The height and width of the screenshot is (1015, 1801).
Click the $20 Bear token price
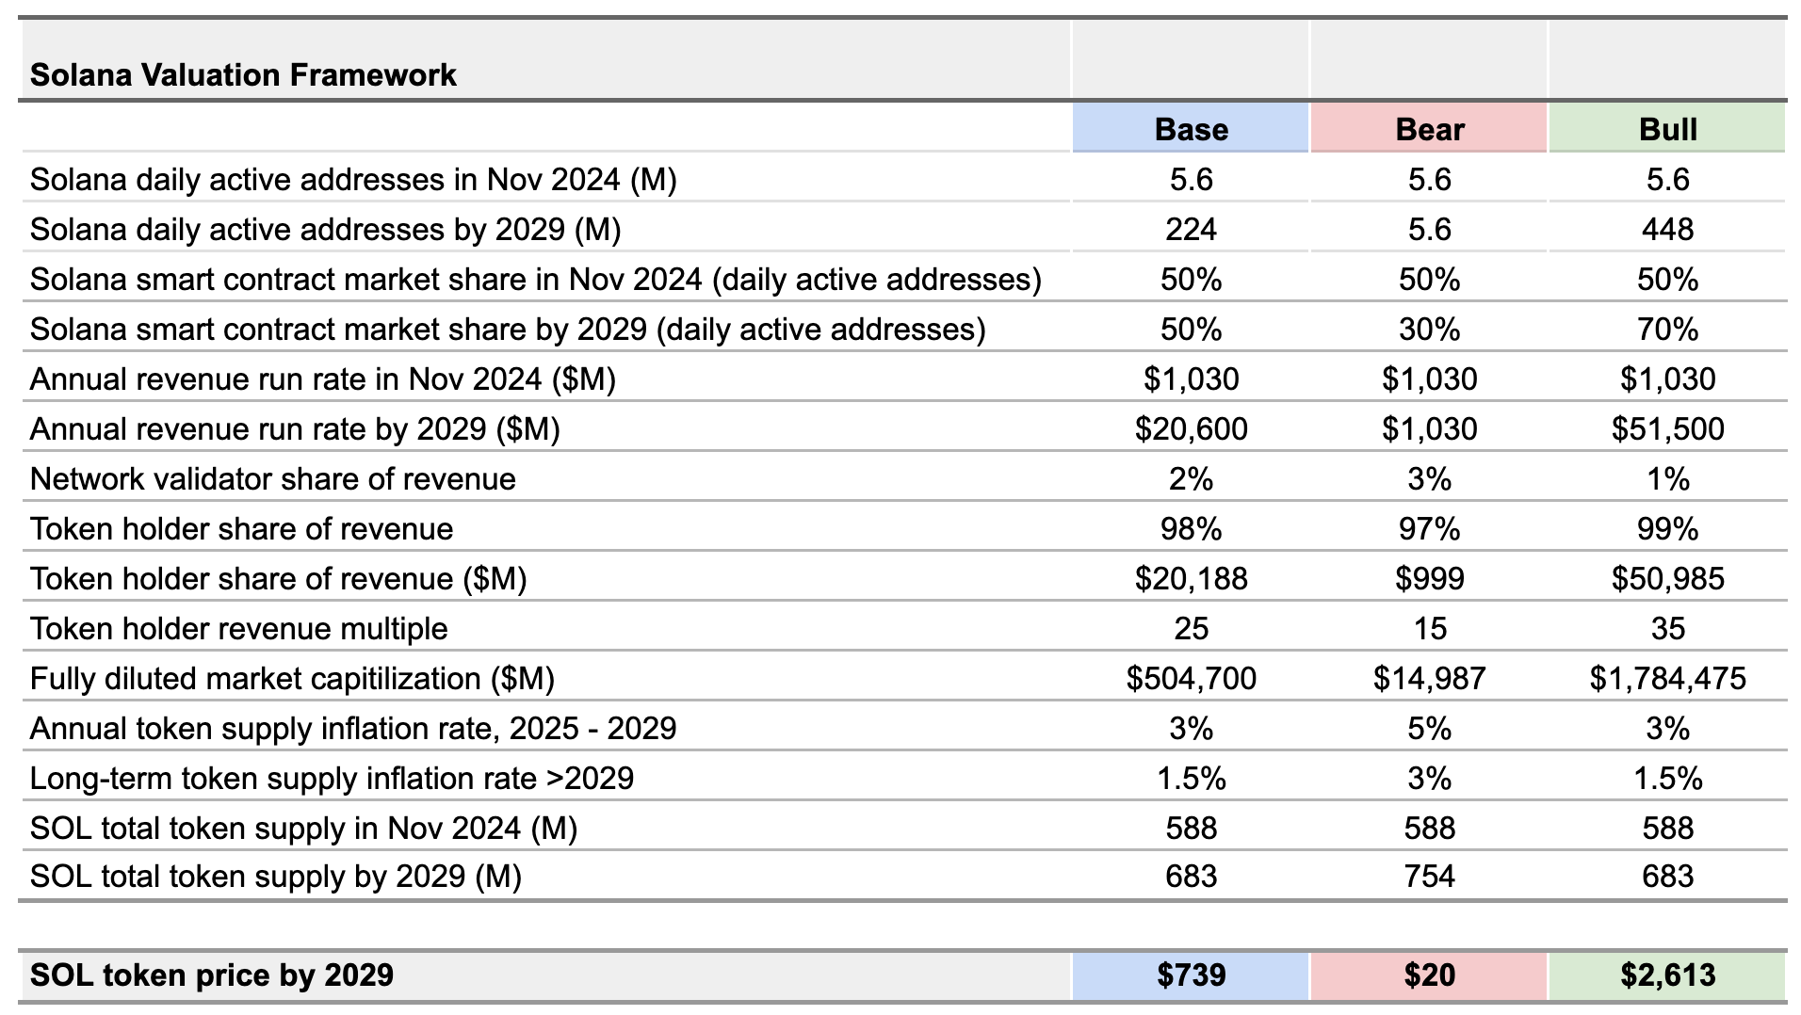(x=1429, y=975)
